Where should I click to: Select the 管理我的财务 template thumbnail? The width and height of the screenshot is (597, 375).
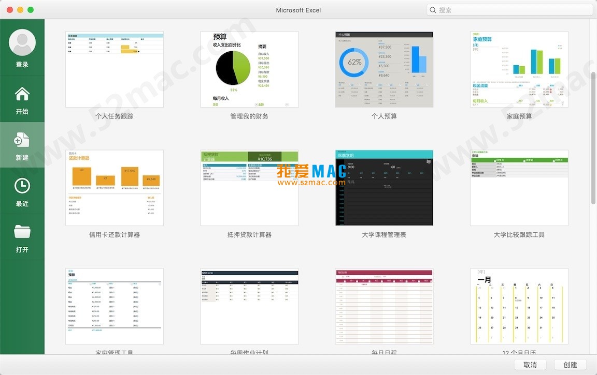click(249, 69)
